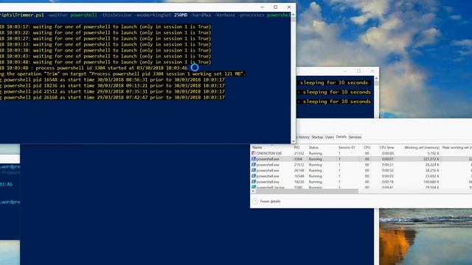Minimize the main PowerShell window

[x=263, y=7]
